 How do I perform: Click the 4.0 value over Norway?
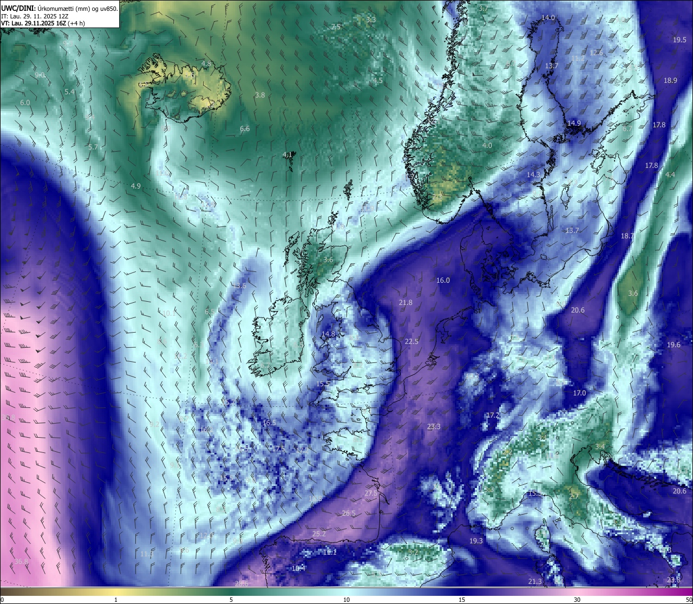487,145
